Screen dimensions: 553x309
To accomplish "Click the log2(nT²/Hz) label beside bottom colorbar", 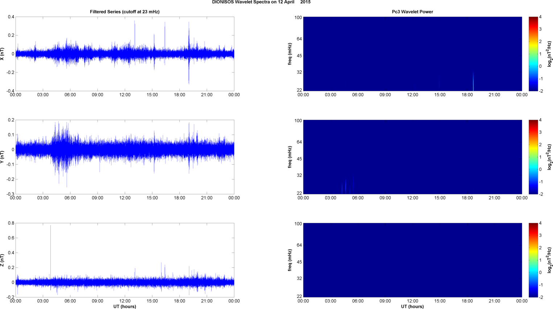I will tap(550, 260).
